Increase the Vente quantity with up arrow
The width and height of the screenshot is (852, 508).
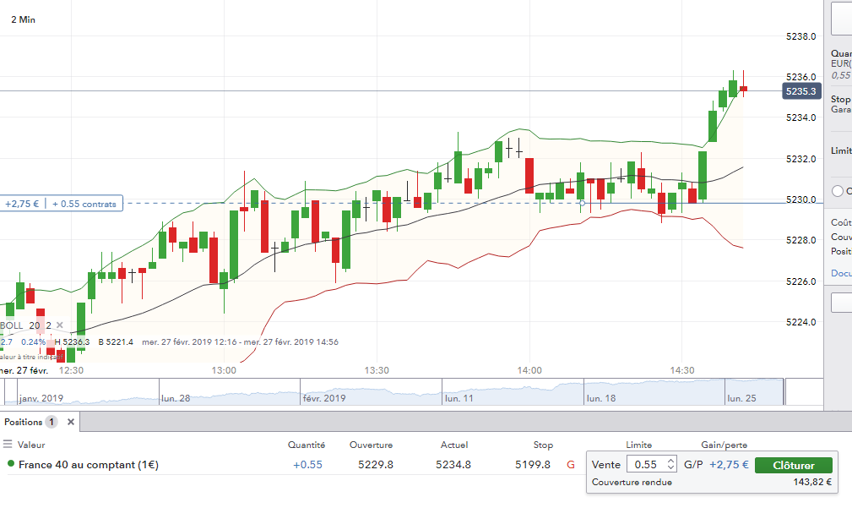670,462
